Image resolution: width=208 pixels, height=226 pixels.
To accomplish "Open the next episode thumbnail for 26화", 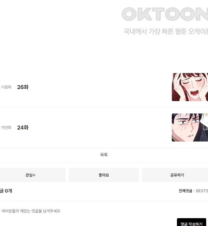I will pos(190,87).
